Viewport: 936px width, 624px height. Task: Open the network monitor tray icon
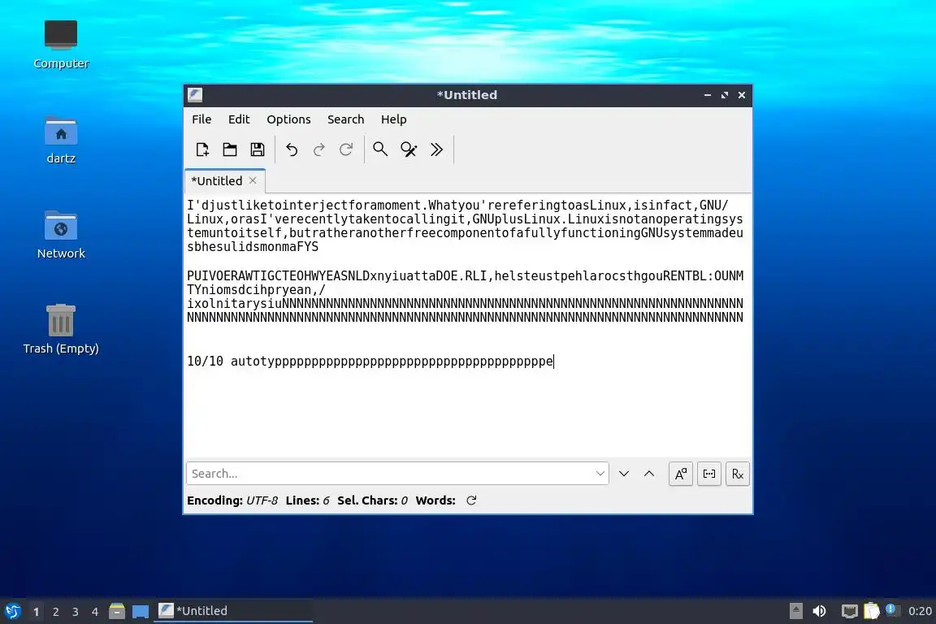849,611
